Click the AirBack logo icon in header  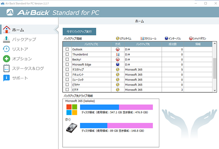(10, 12)
